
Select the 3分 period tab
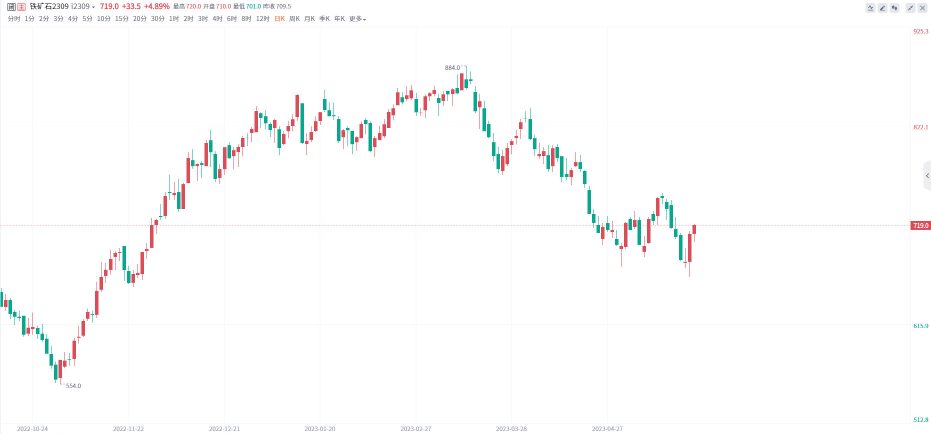pos(58,19)
